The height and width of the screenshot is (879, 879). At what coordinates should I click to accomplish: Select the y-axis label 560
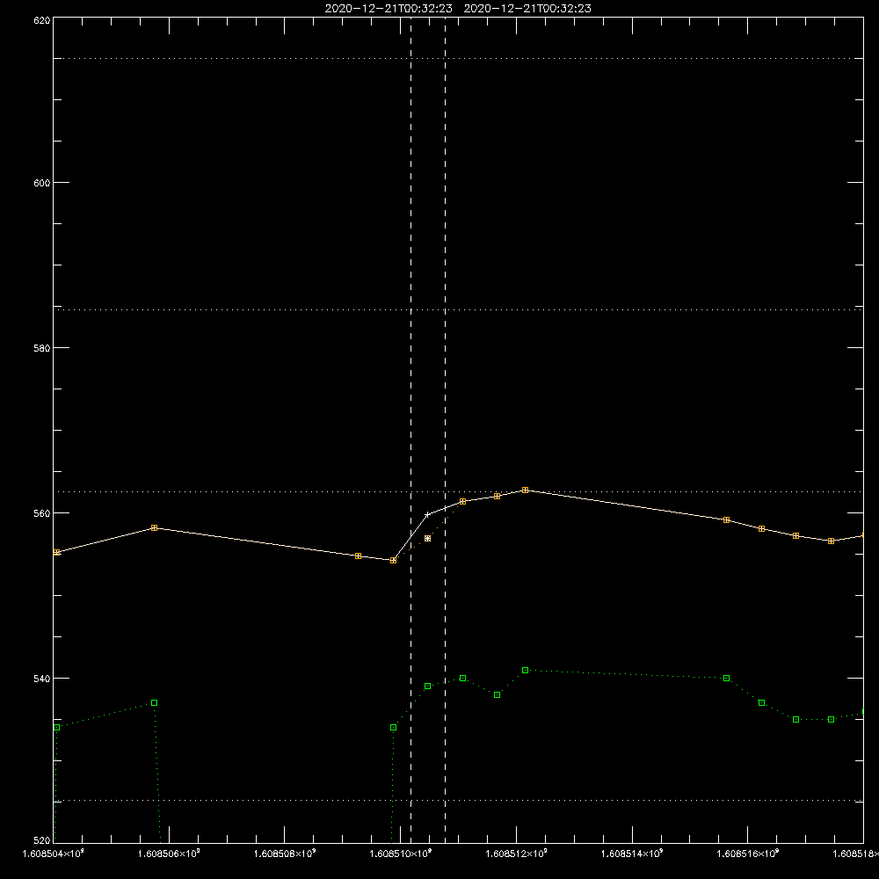[42, 513]
